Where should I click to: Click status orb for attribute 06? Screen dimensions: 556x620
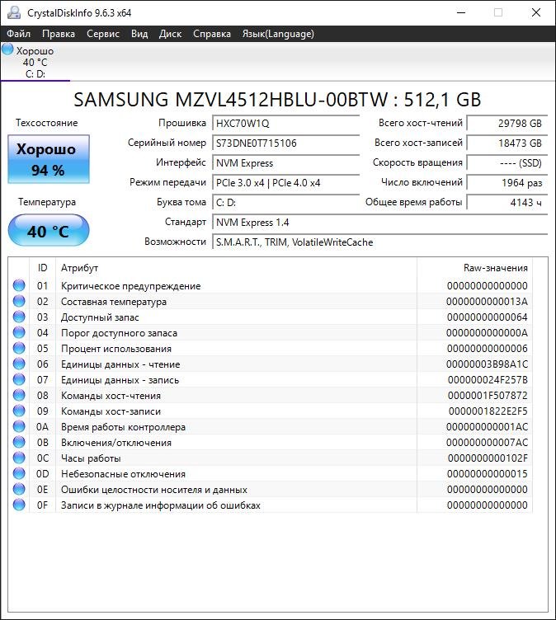tap(19, 364)
